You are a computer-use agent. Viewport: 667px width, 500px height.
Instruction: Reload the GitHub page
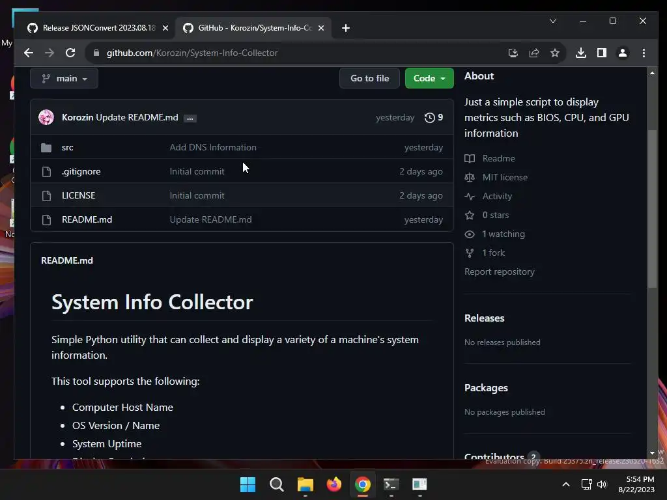click(x=70, y=53)
